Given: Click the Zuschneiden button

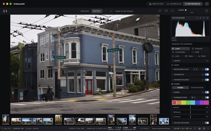Looking at the screenshot, I should [180, 52].
